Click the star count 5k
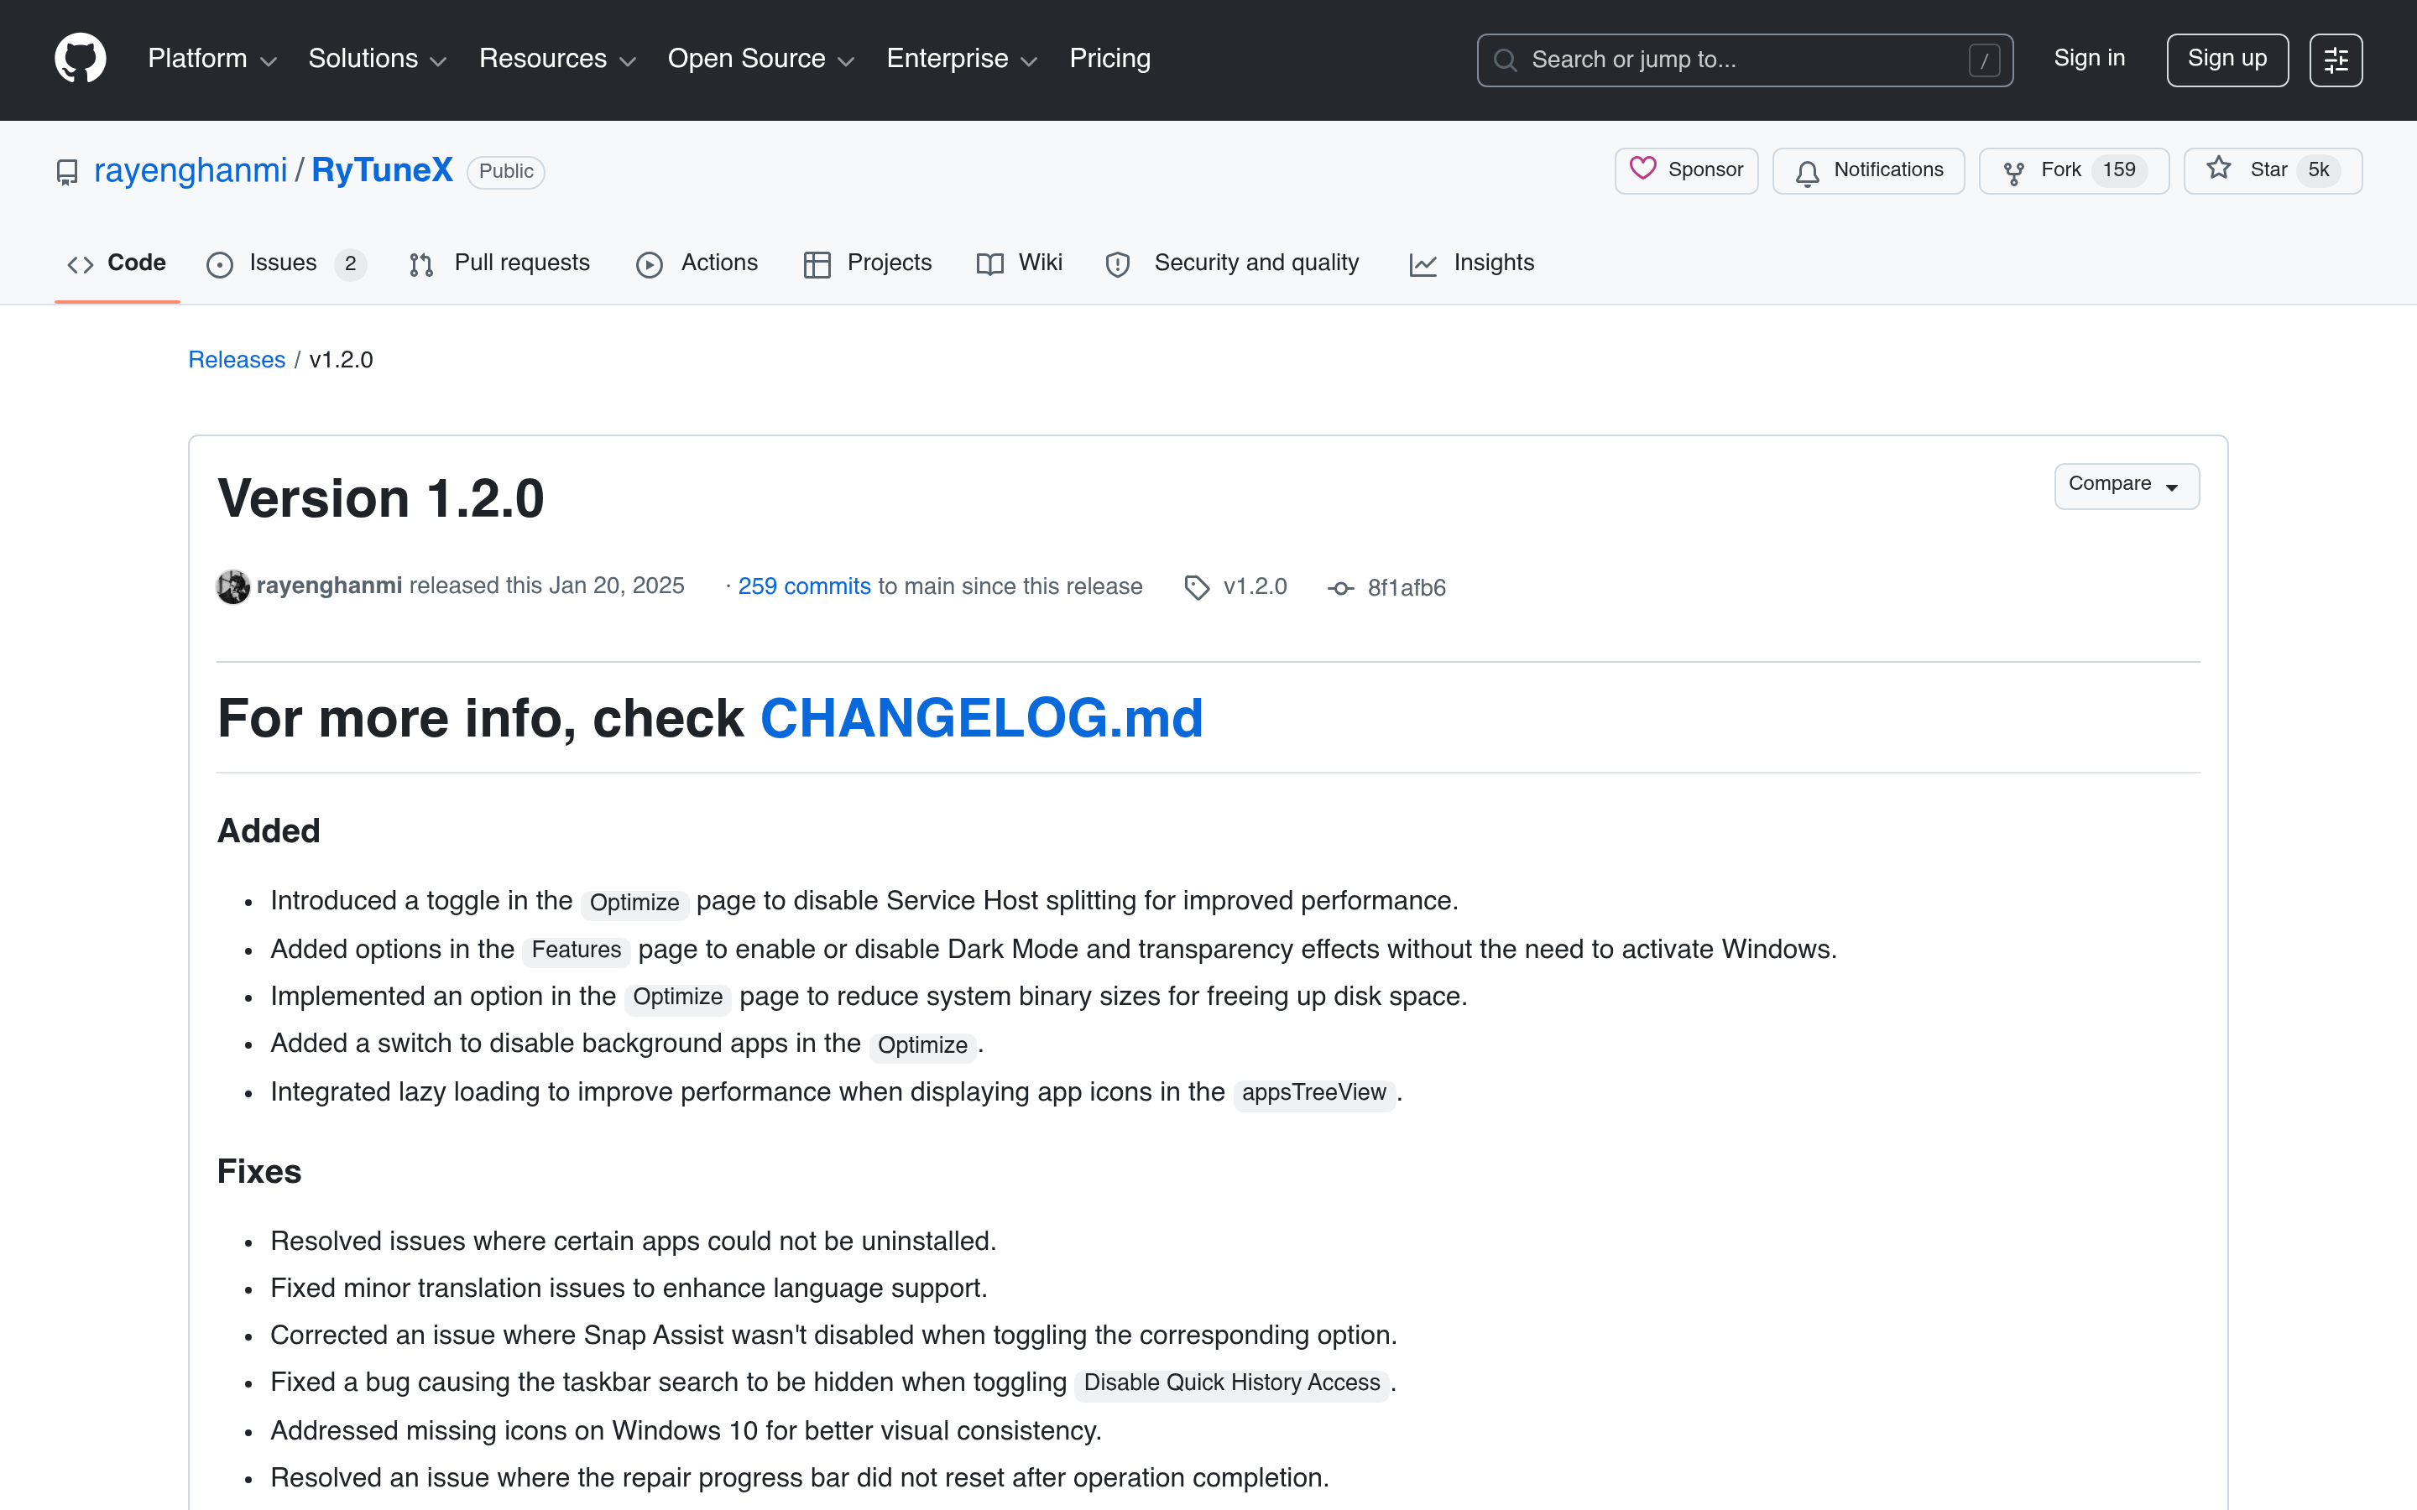 pos(2318,171)
